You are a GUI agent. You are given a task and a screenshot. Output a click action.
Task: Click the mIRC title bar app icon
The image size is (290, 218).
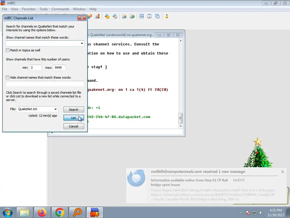(x=3, y=3)
